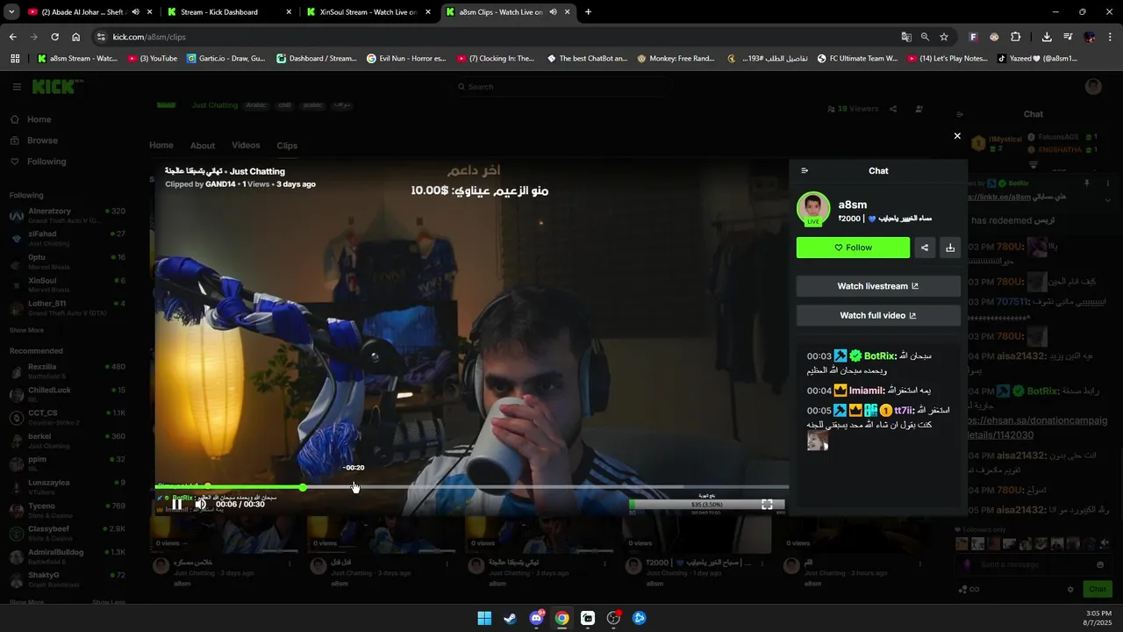The height and width of the screenshot is (632, 1123).
Task: Switch to the channel Clips tab
Action: tap(287, 146)
